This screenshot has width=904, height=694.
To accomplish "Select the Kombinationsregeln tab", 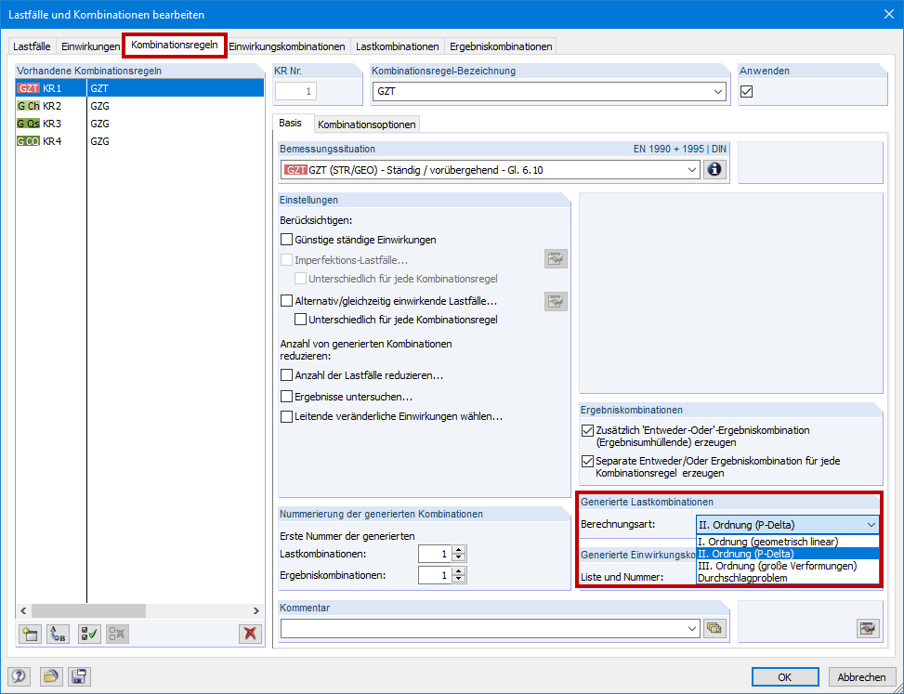I will pos(174,45).
